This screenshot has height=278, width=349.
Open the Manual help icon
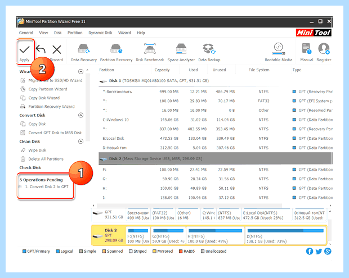(306, 49)
